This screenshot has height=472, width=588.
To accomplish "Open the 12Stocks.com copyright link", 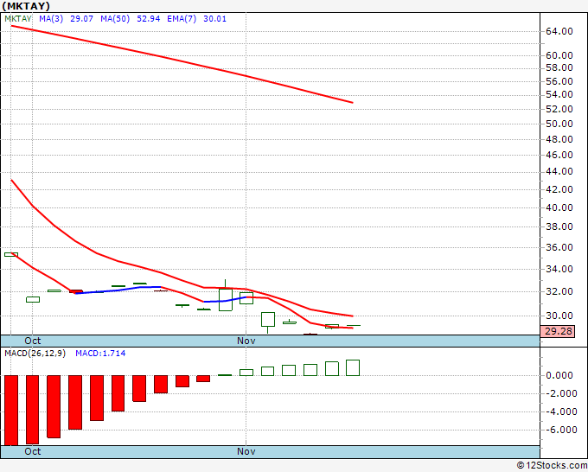I will 552,466.
